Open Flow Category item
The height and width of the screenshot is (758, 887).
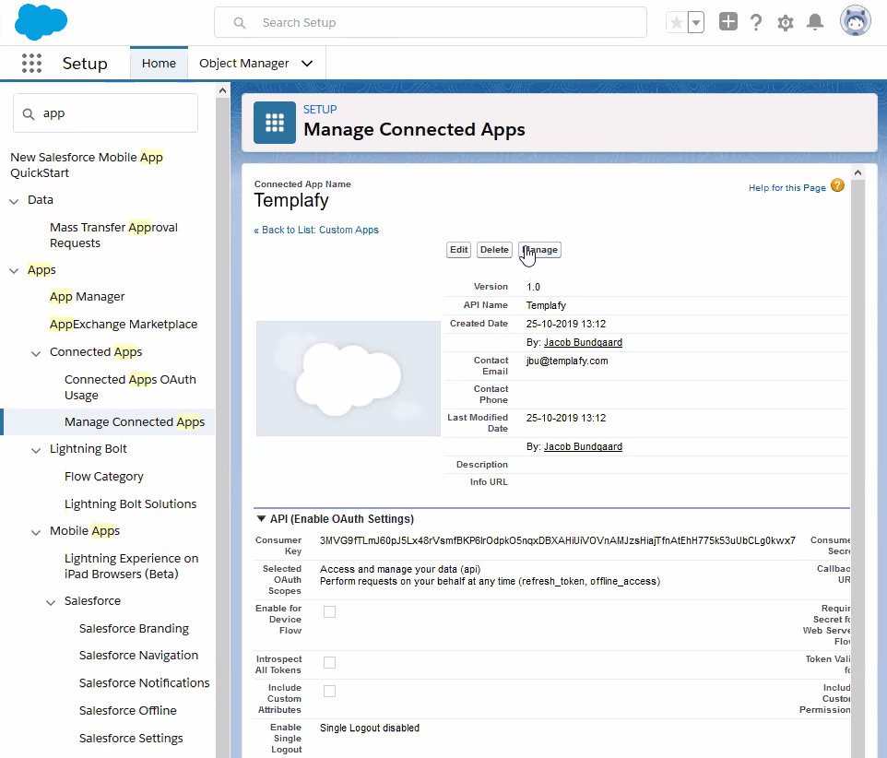coord(103,477)
